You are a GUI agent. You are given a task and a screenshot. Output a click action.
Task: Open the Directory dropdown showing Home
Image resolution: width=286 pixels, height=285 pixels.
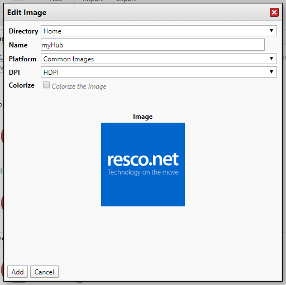click(x=159, y=31)
